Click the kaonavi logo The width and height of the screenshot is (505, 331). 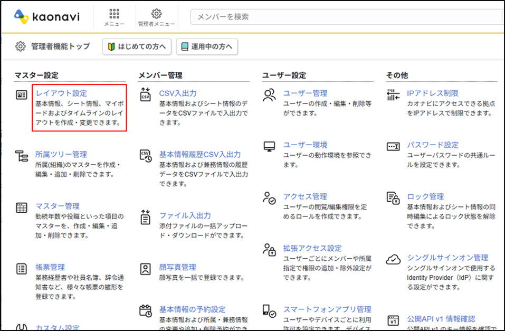click(x=47, y=16)
